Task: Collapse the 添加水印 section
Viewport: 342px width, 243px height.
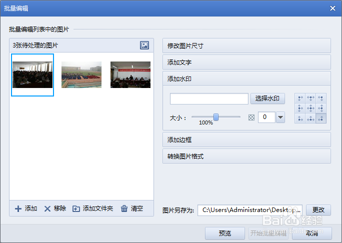Action: (x=246, y=78)
